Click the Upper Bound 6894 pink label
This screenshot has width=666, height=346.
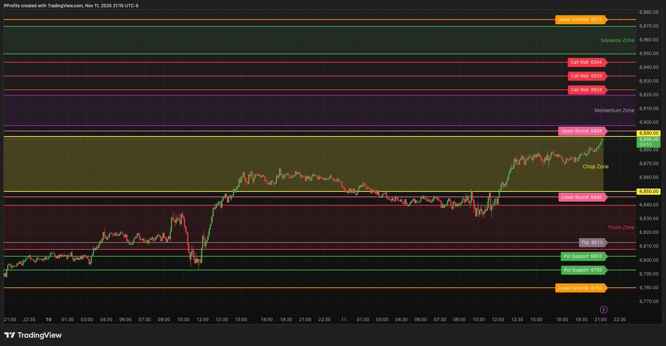coord(582,131)
